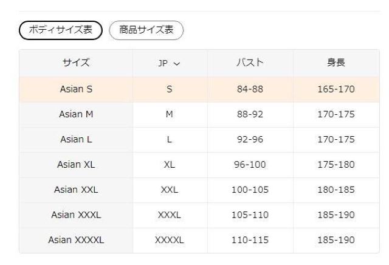Click the 165-170 height value
The height and width of the screenshot is (265, 389).
tap(336, 89)
